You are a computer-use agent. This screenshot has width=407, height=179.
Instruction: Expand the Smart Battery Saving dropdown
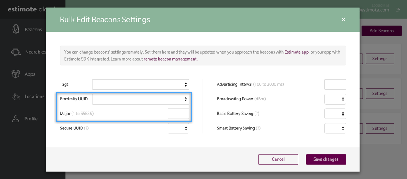[x=335, y=128]
